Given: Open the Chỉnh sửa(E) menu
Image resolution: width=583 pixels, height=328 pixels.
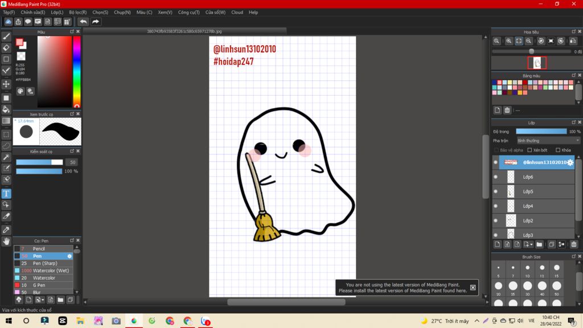Looking at the screenshot, I should [32, 13].
